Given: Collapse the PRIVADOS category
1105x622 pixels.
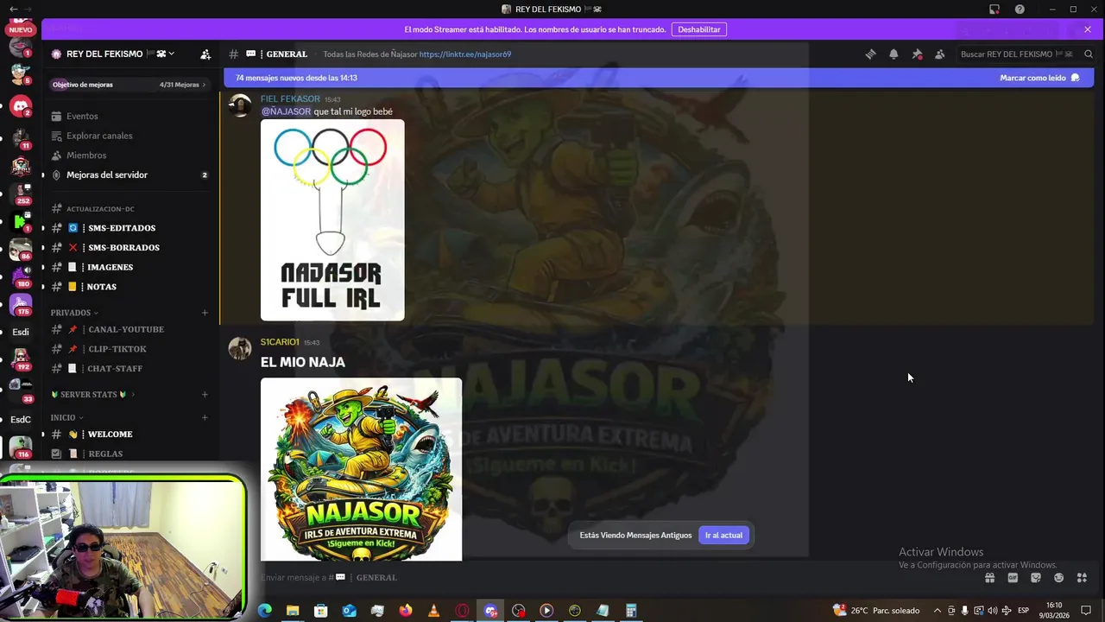Looking at the screenshot, I should pos(74,313).
